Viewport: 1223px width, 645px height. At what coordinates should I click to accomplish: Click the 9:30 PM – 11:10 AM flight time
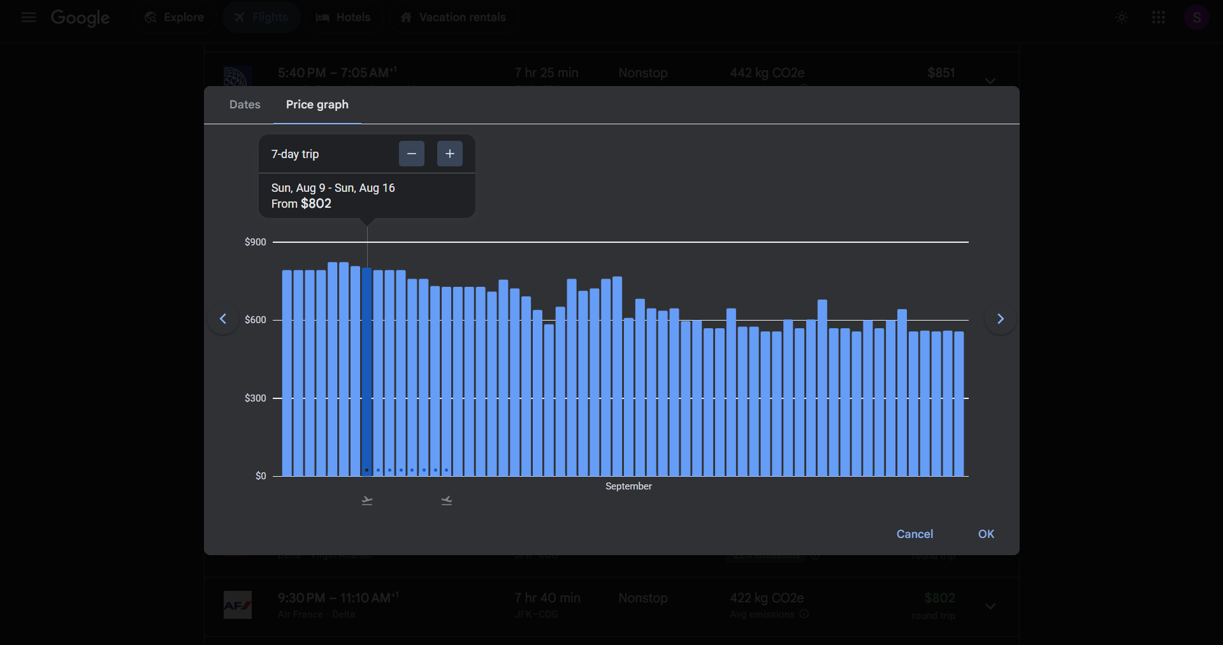pyautogui.click(x=338, y=598)
